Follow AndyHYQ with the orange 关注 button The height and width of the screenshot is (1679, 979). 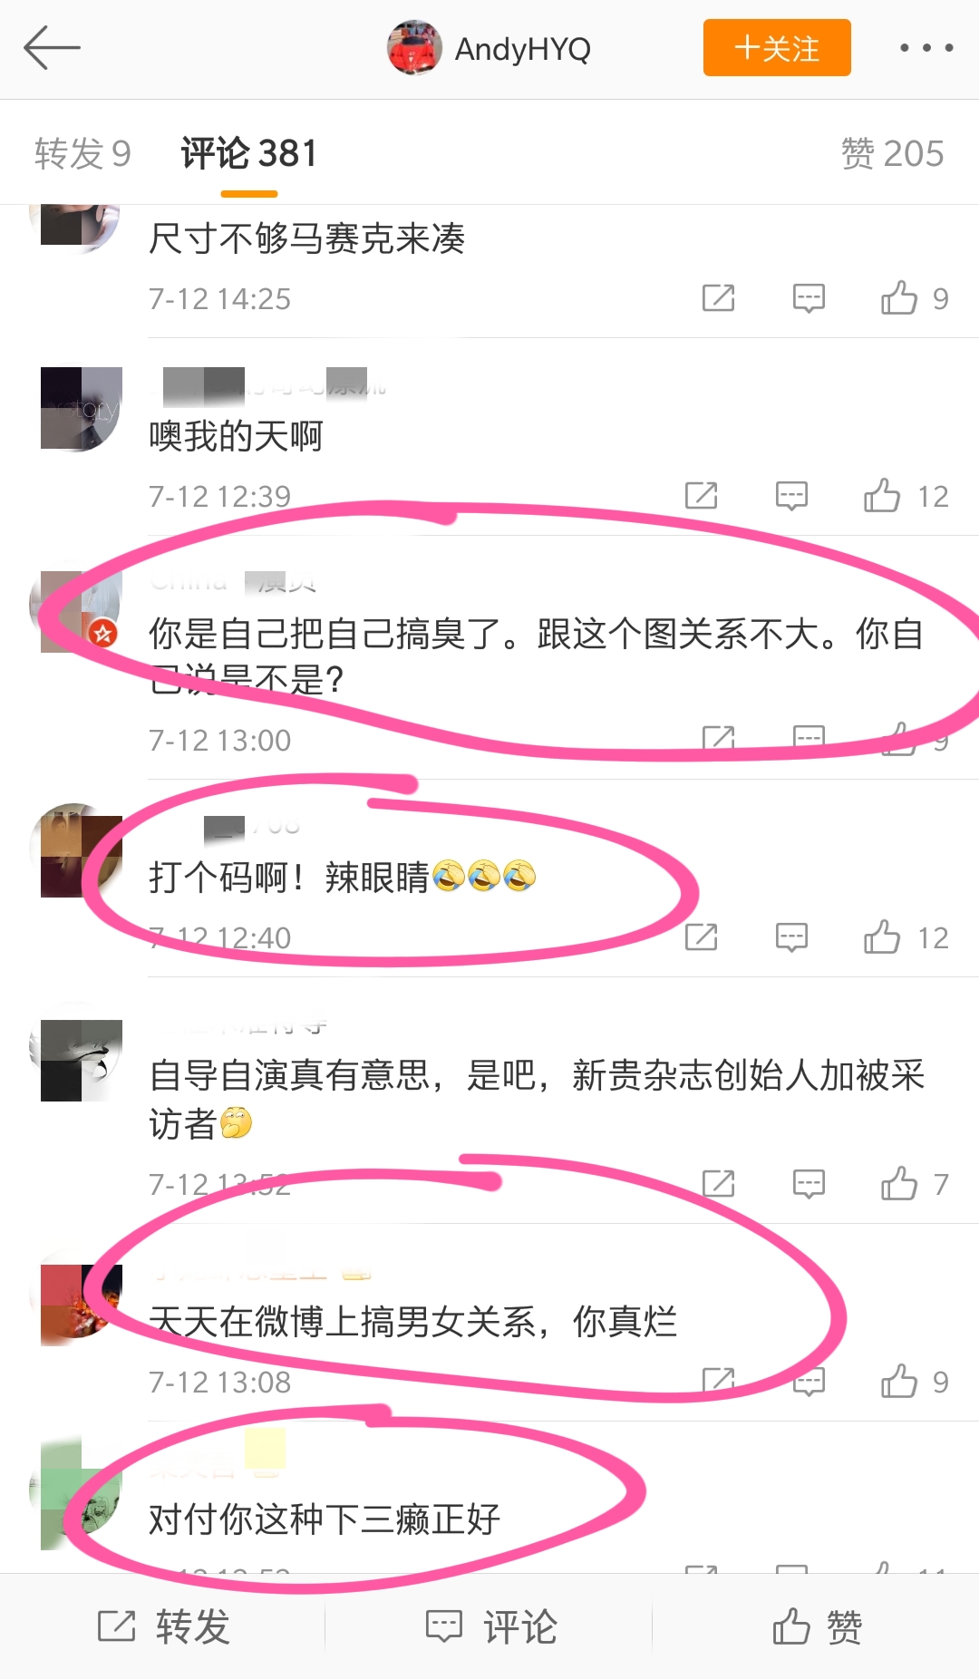coord(777,48)
